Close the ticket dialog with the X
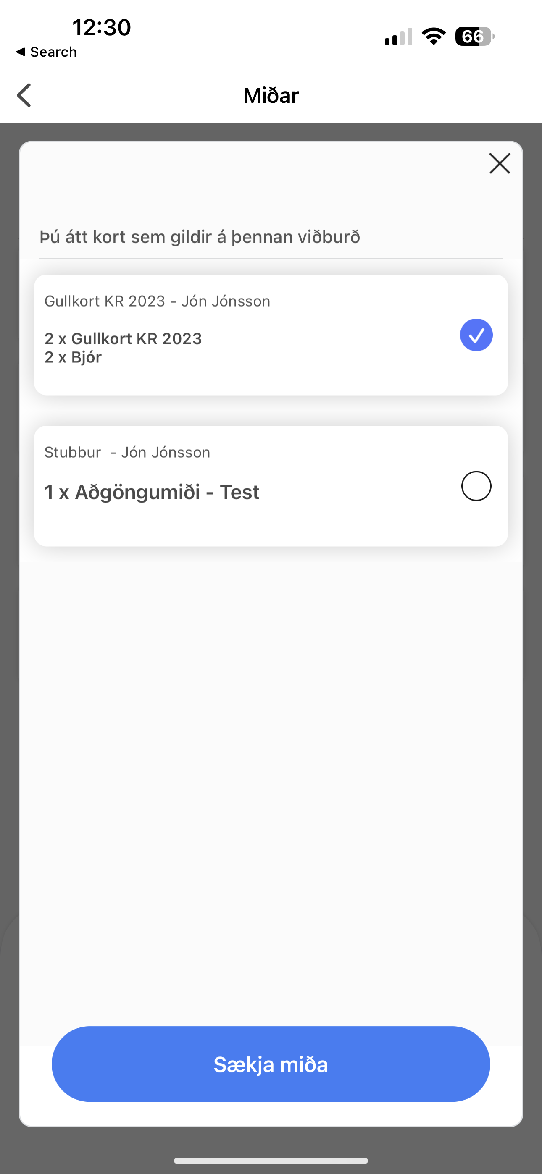The image size is (542, 1174). click(500, 164)
